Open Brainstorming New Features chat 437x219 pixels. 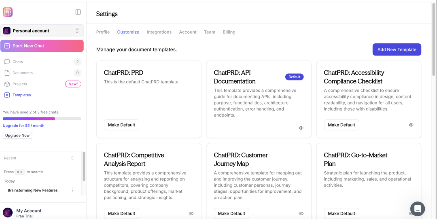[x=33, y=190]
